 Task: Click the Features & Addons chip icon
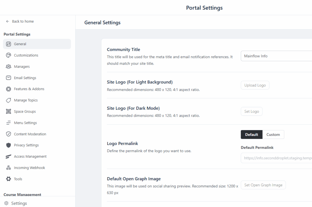point(9,89)
